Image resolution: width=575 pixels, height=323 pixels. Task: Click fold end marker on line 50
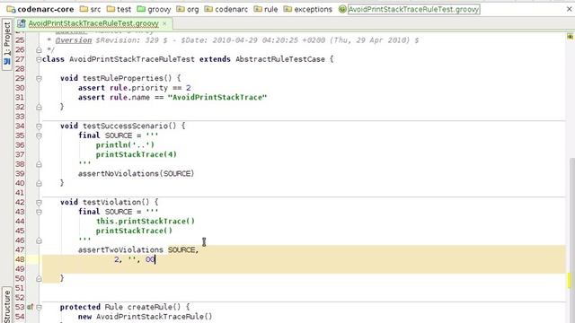click(x=39, y=279)
